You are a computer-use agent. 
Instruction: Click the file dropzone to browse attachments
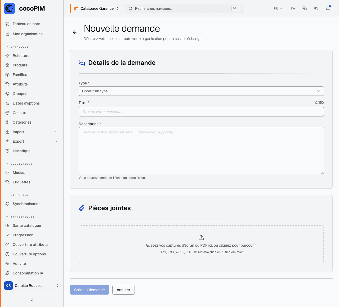tap(201, 244)
